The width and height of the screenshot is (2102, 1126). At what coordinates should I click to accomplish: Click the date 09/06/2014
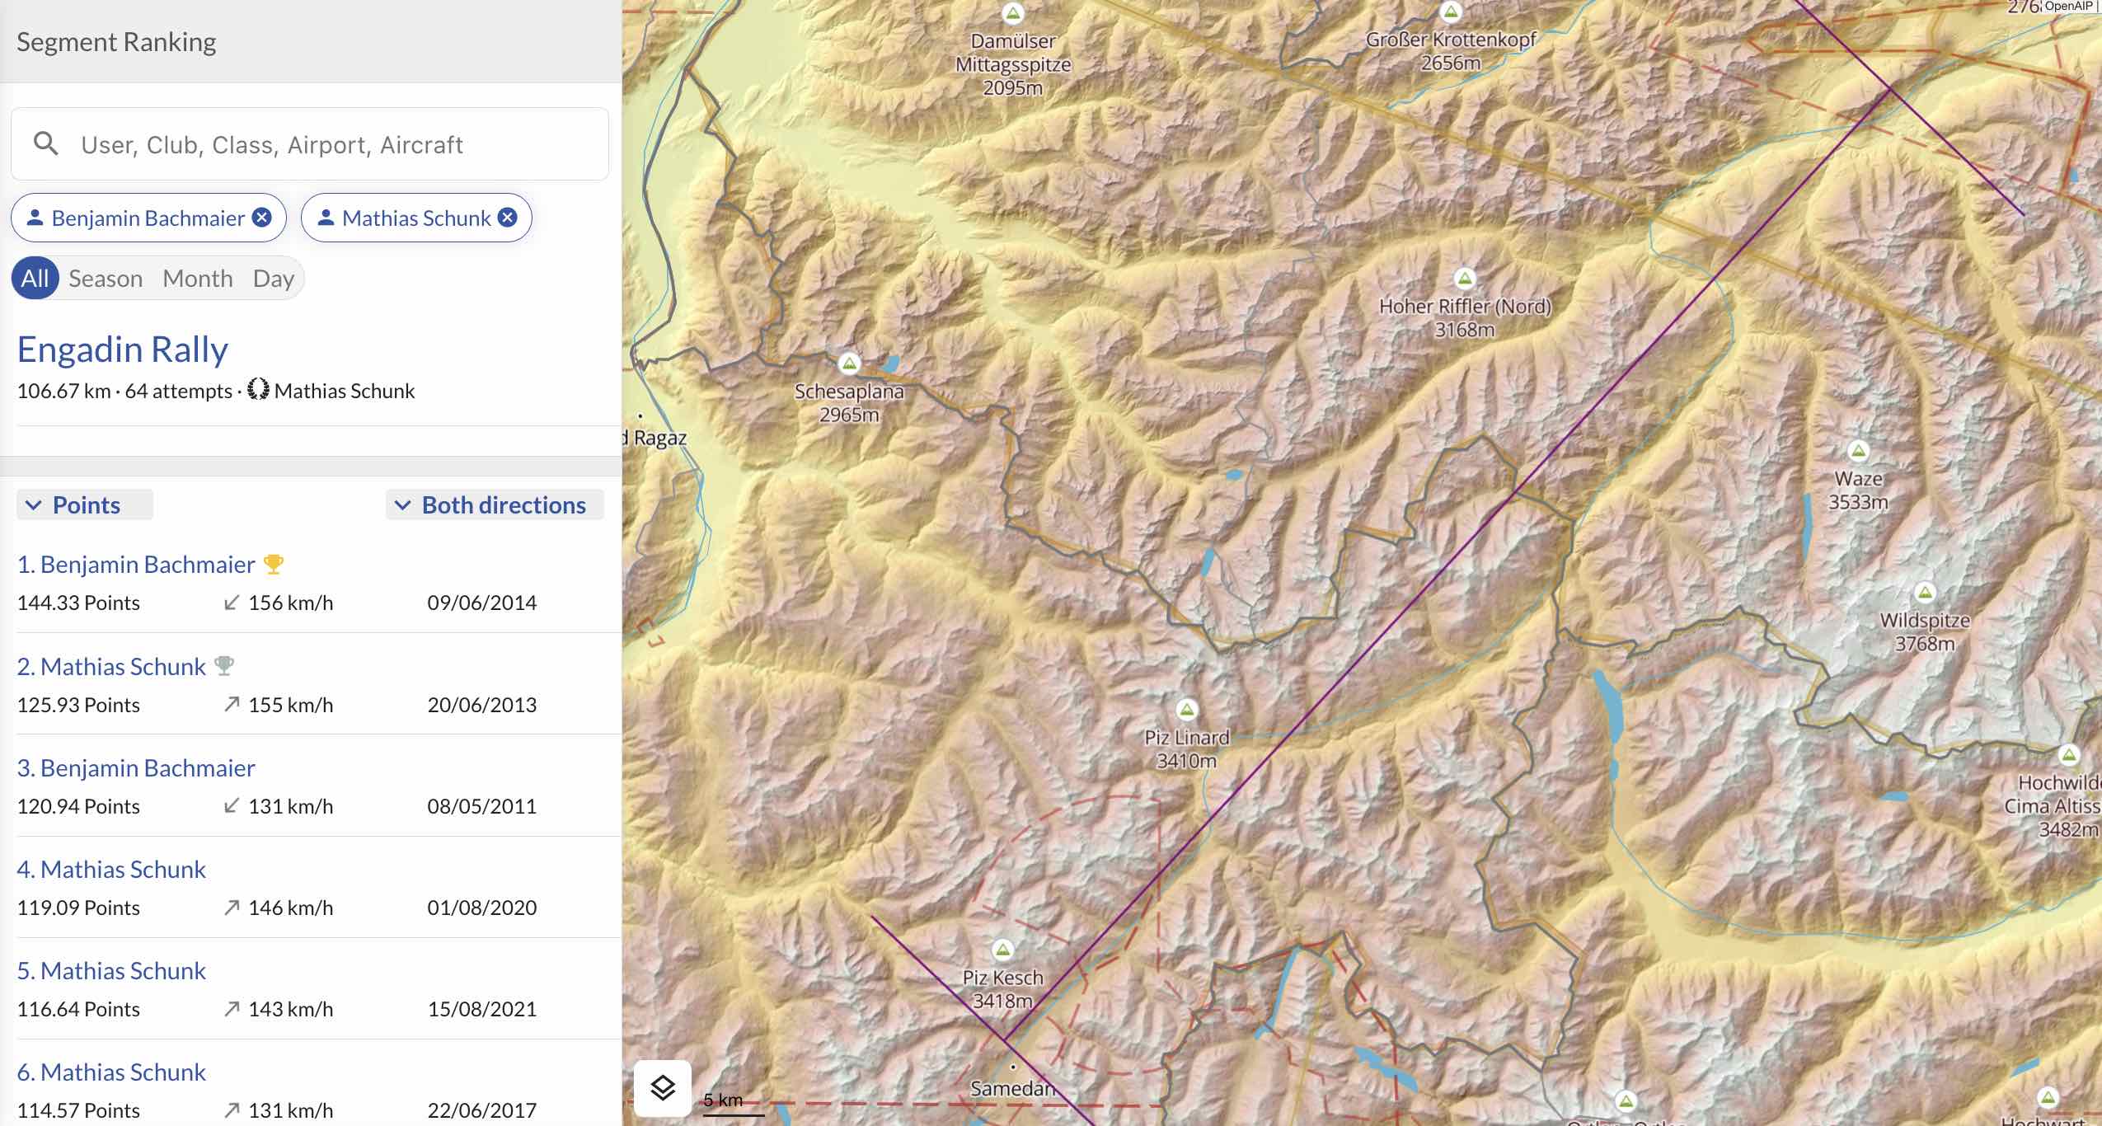click(481, 603)
